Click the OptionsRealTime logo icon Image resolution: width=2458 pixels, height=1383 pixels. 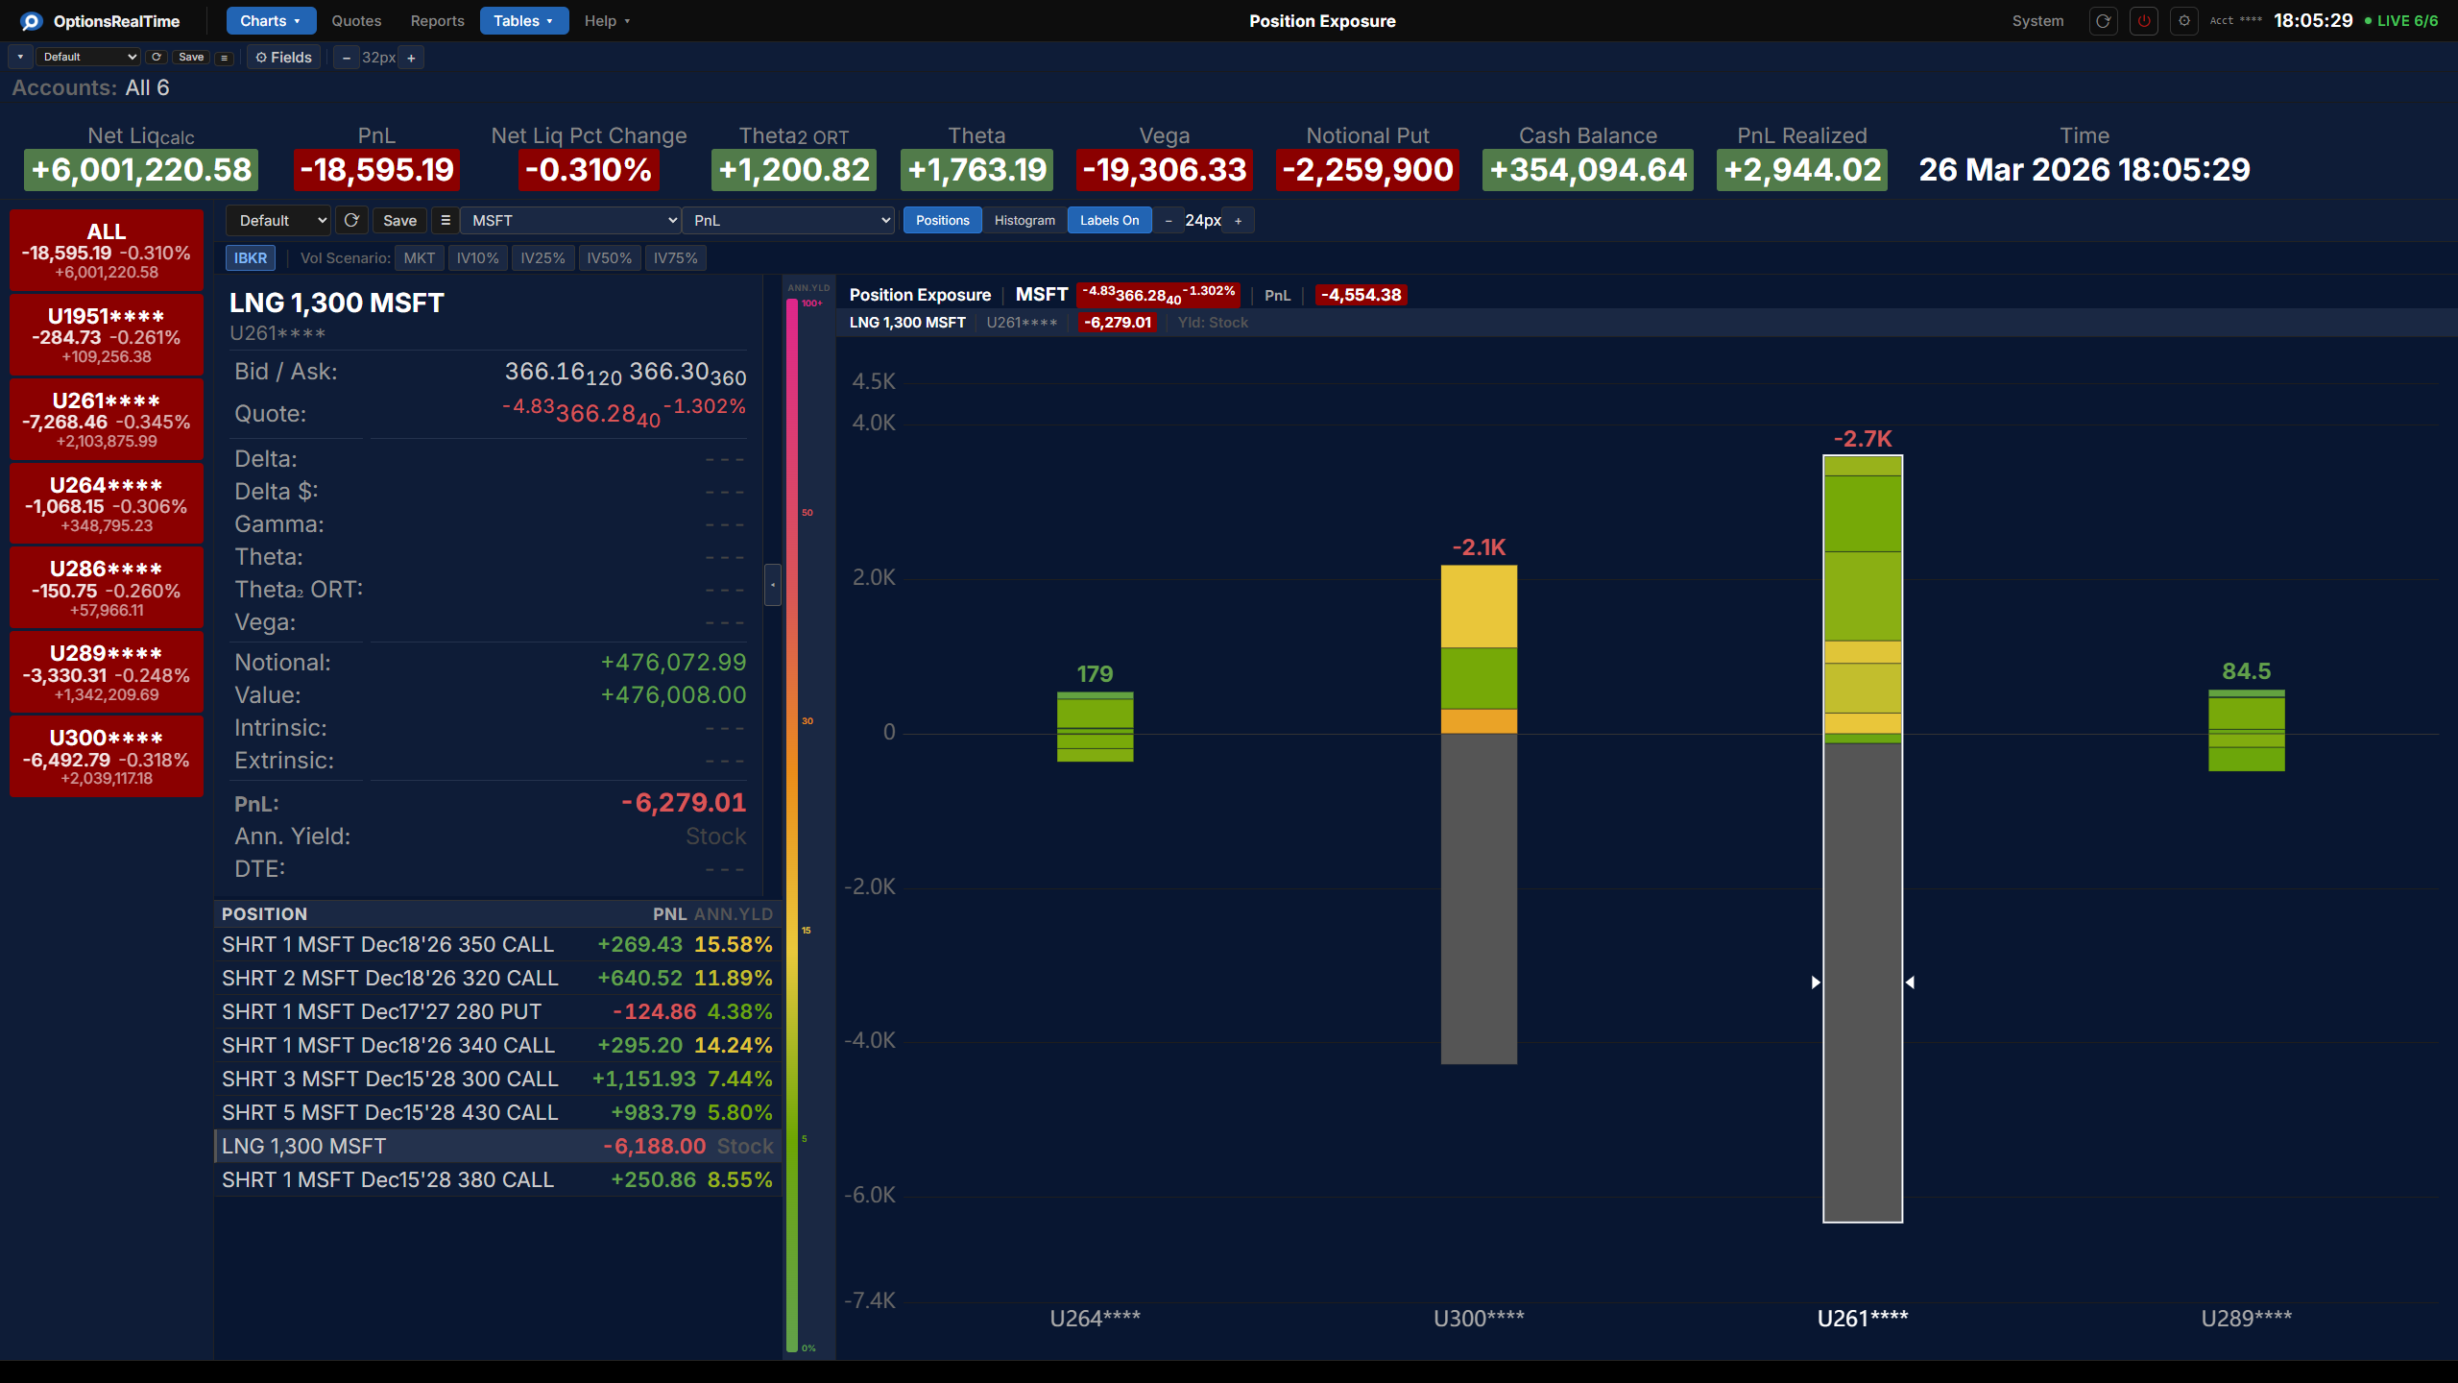click(x=31, y=21)
